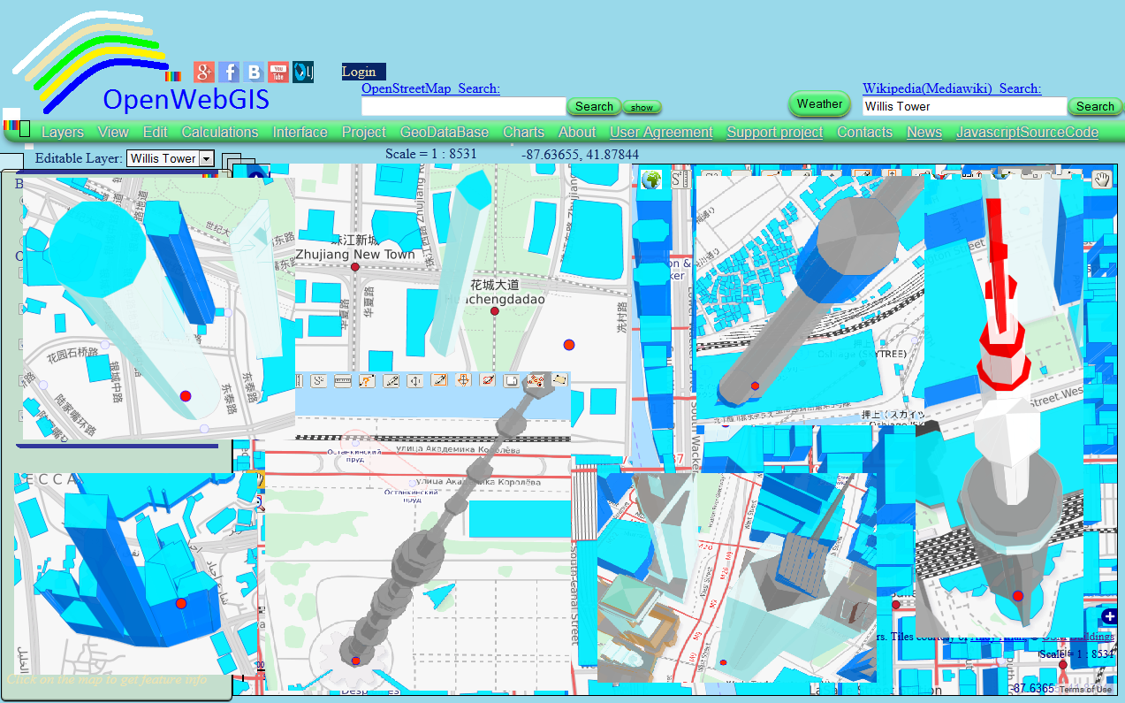Select the delete-drawing red pencil tool
Viewport: 1125px width, 703px height.
(x=488, y=381)
